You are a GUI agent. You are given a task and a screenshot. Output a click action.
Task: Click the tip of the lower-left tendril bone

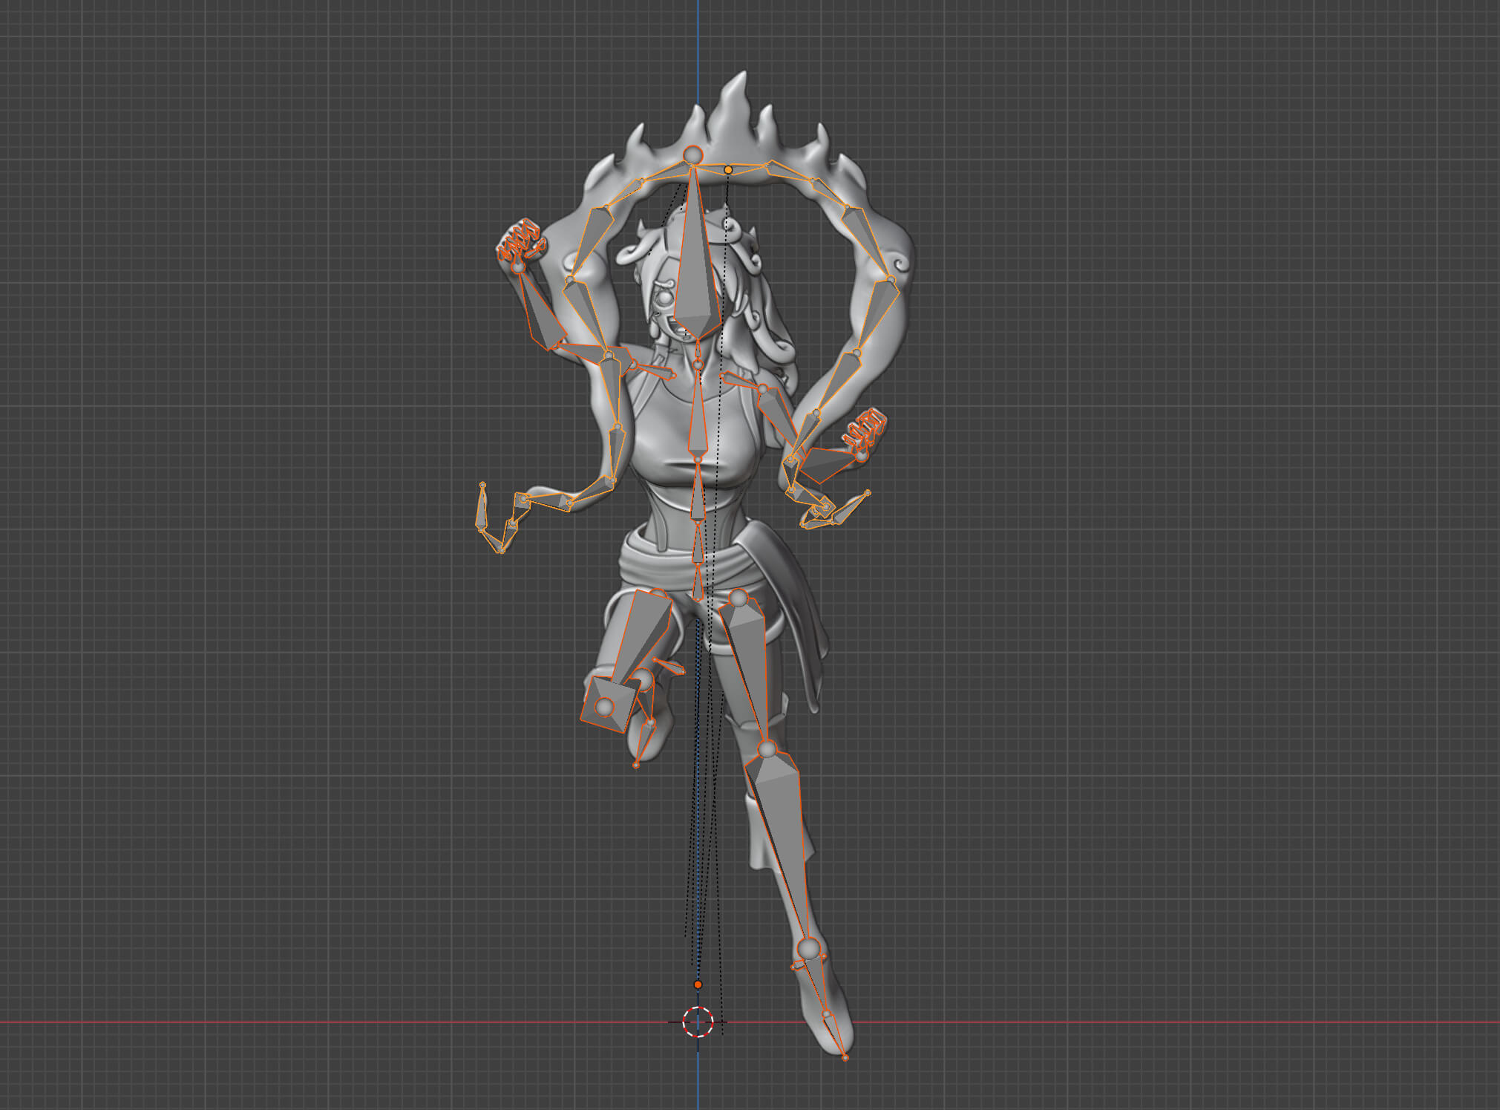482,485
